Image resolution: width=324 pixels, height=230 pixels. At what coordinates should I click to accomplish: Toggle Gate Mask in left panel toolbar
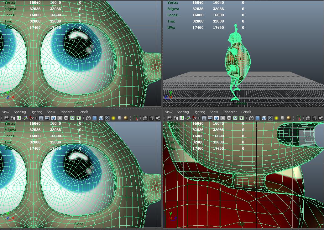coord(60,118)
